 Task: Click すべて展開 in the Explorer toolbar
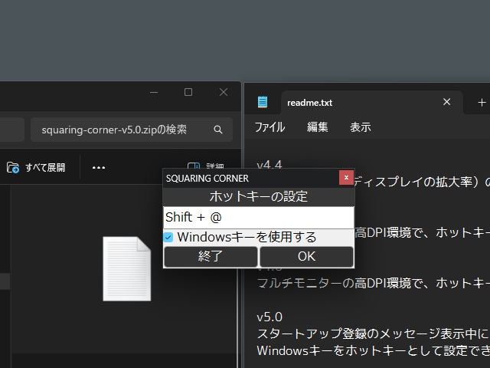pyautogui.click(x=36, y=167)
